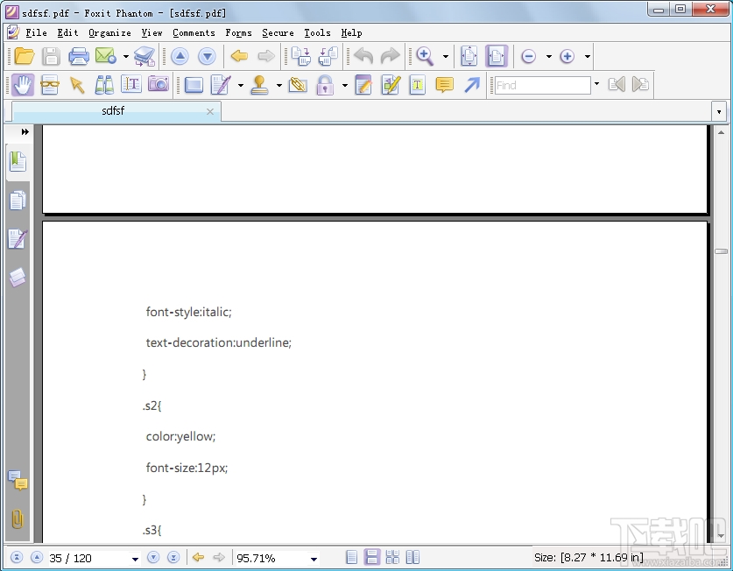Viewport: 733px width, 571px height.
Task: Open the Attachments paperclip side panel
Action: [x=18, y=518]
